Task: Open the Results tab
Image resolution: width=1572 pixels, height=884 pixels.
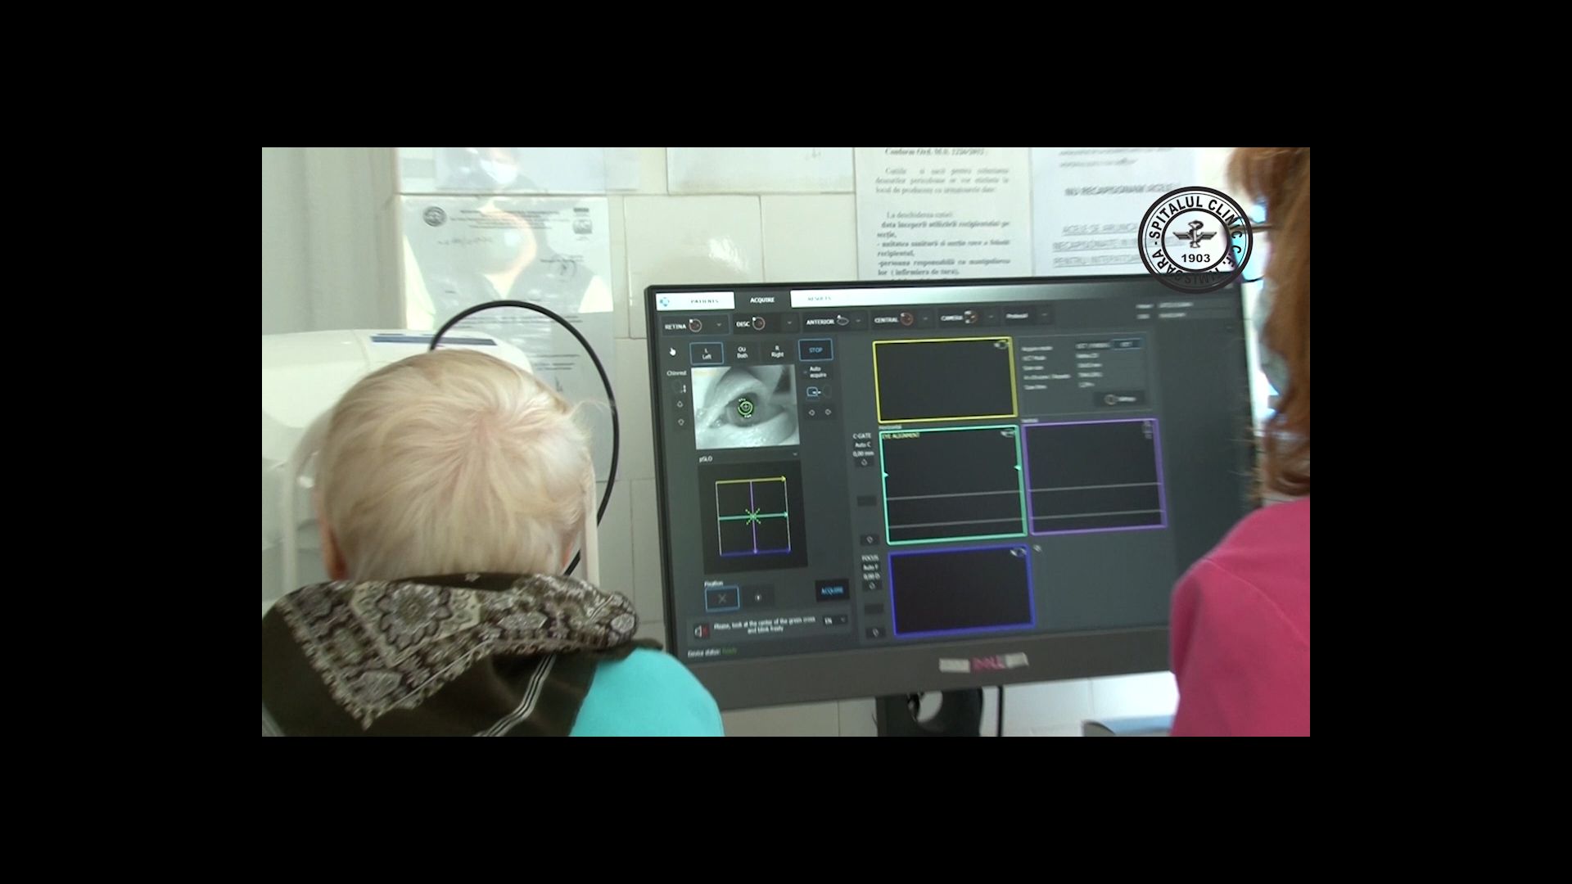Action: tap(819, 299)
